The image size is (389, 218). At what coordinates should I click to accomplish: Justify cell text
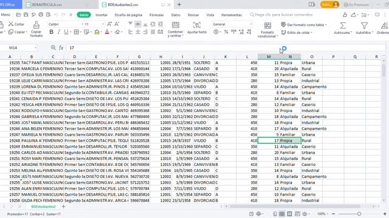[153, 32]
